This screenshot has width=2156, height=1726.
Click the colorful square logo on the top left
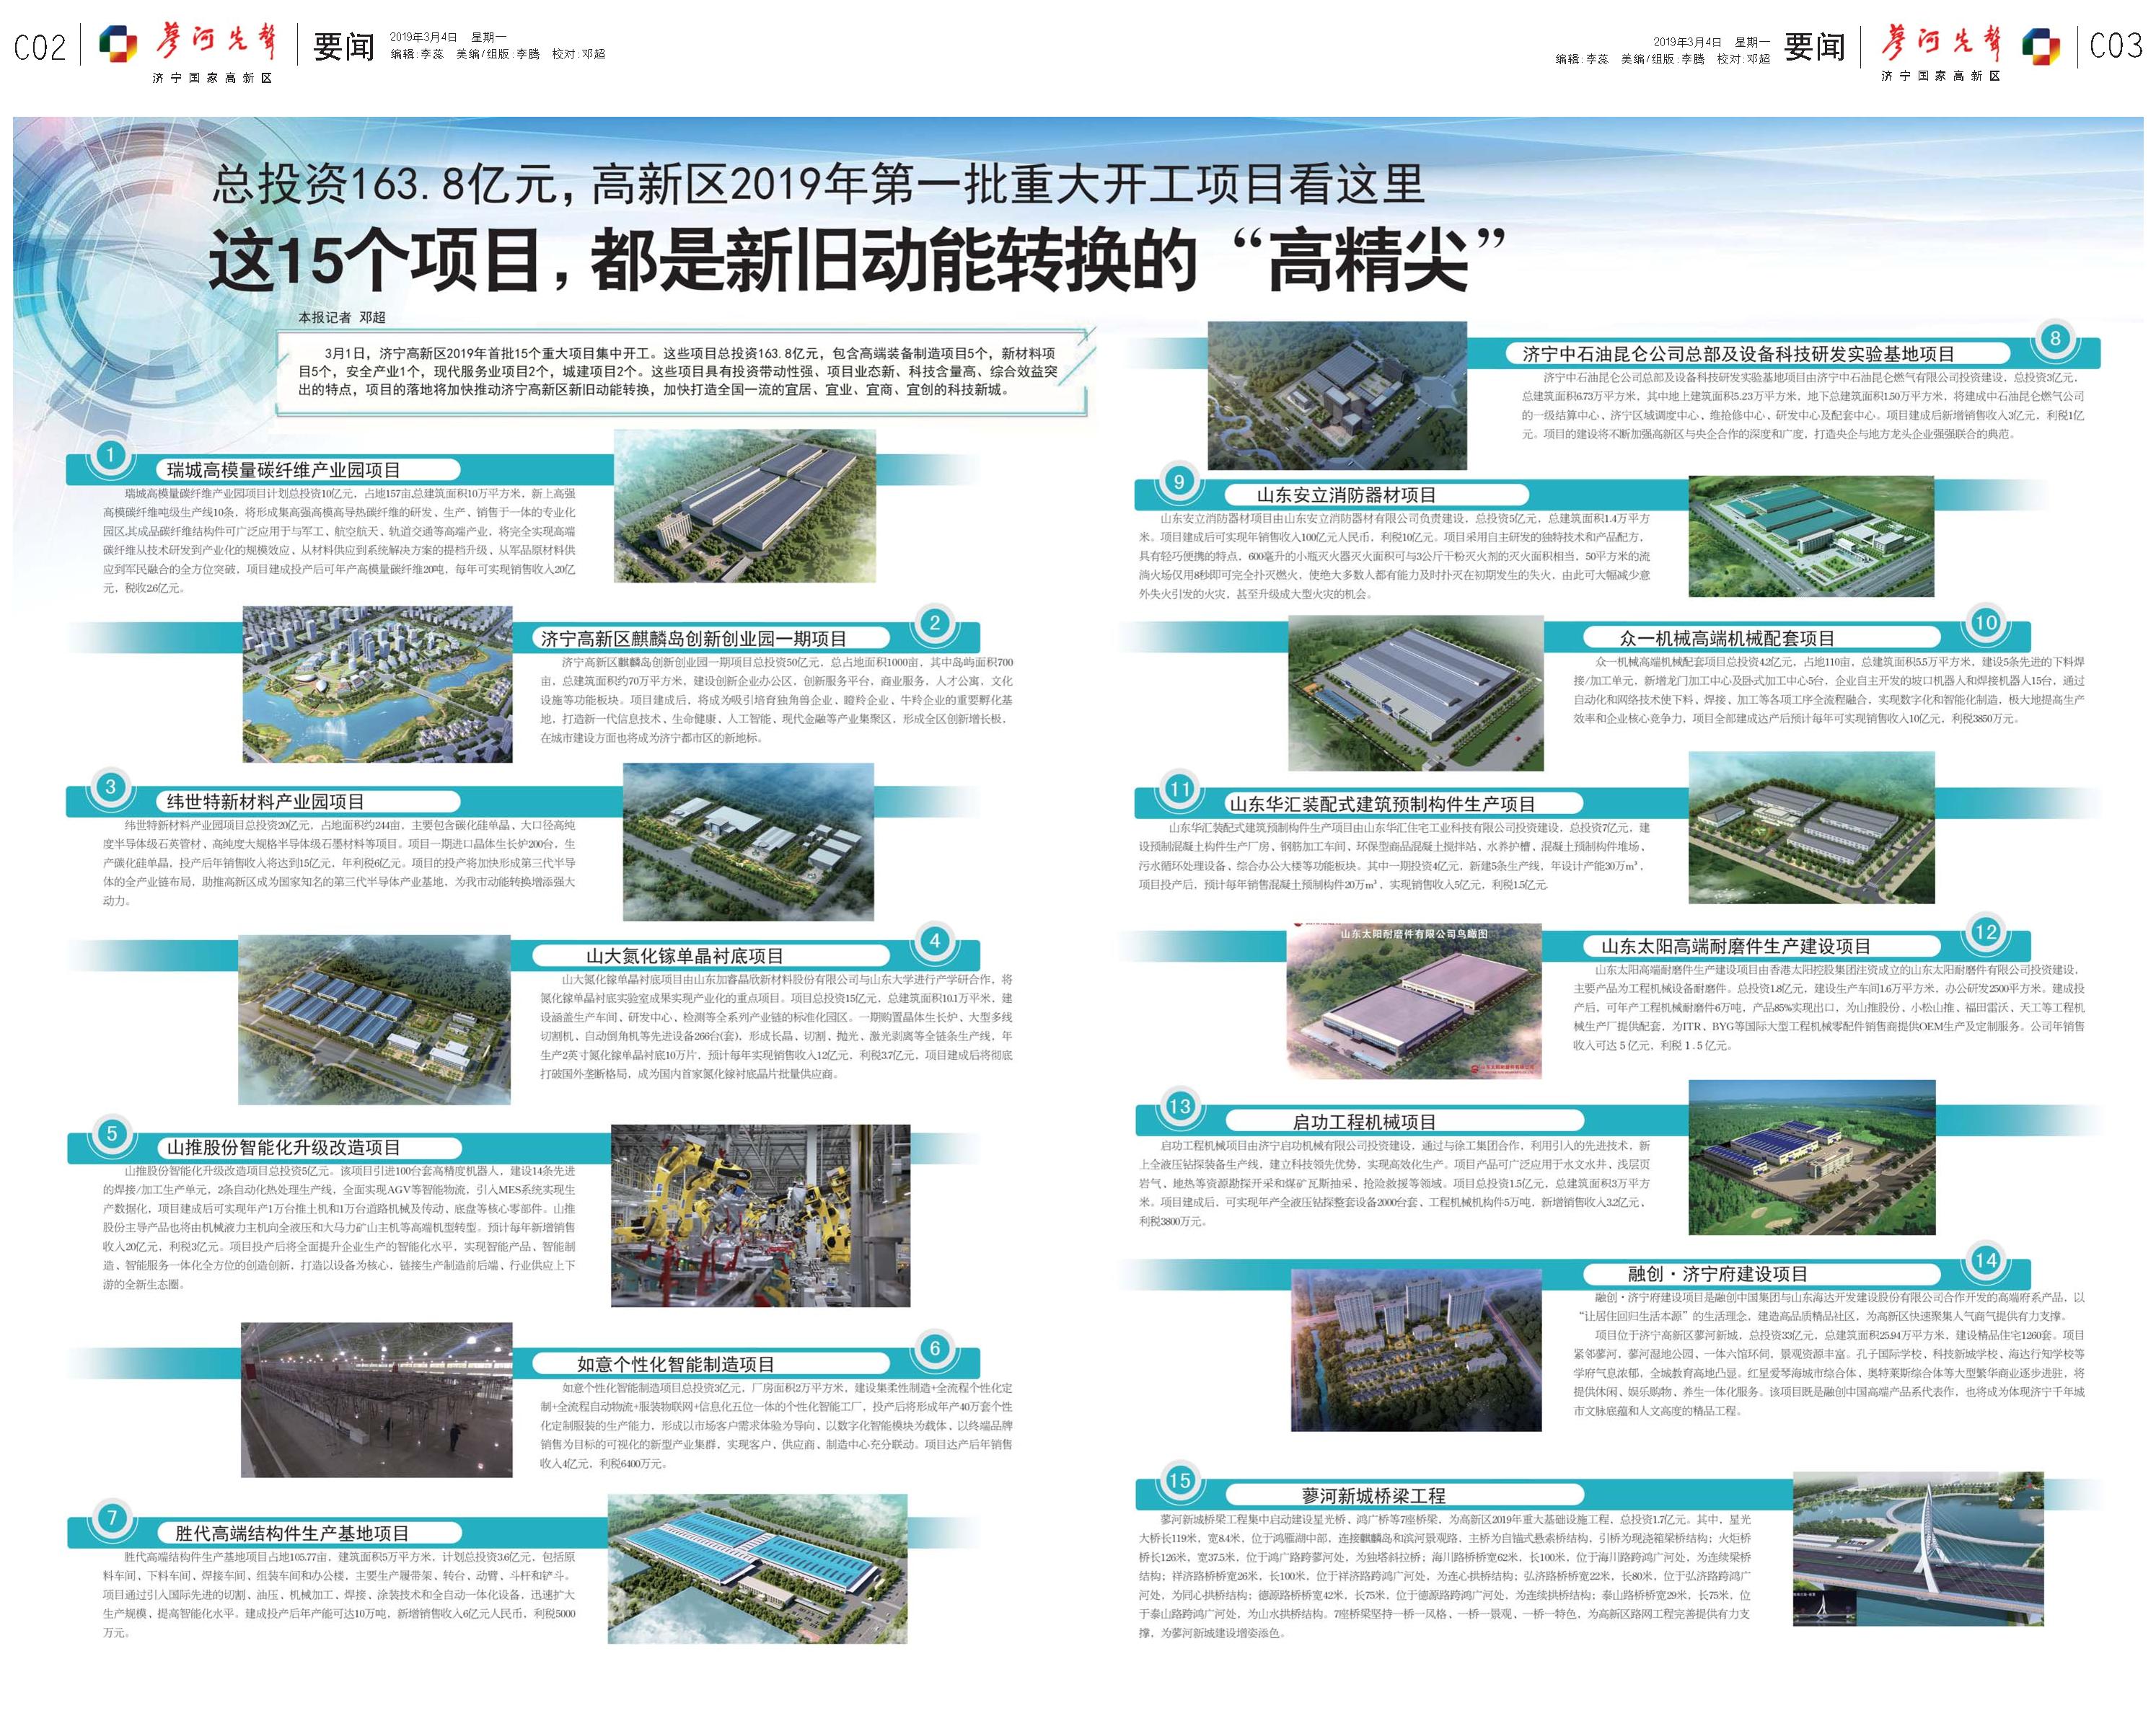(x=118, y=45)
